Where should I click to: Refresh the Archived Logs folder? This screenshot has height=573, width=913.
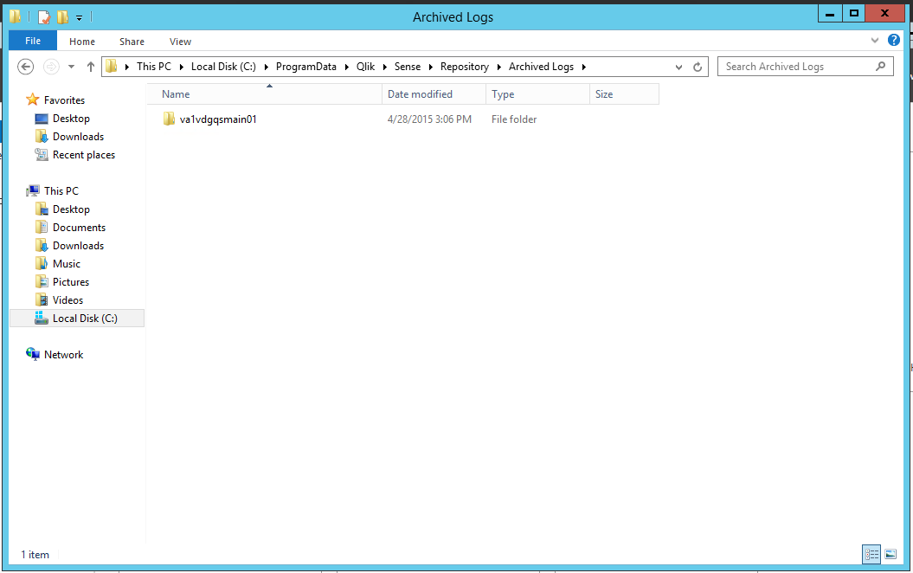click(x=698, y=67)
